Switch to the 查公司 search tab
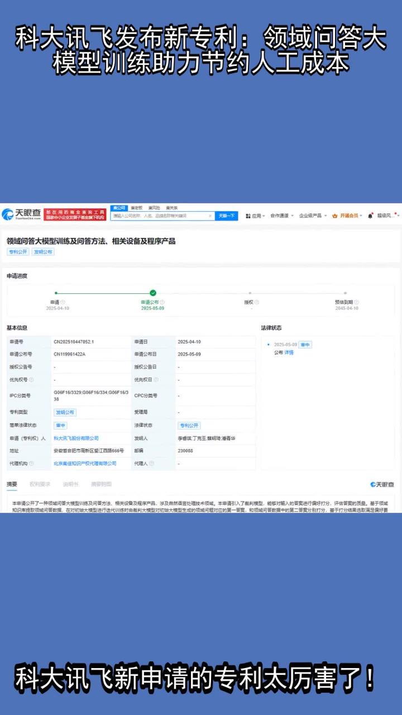Screen dimensions: 402x715 coord(119,208)
